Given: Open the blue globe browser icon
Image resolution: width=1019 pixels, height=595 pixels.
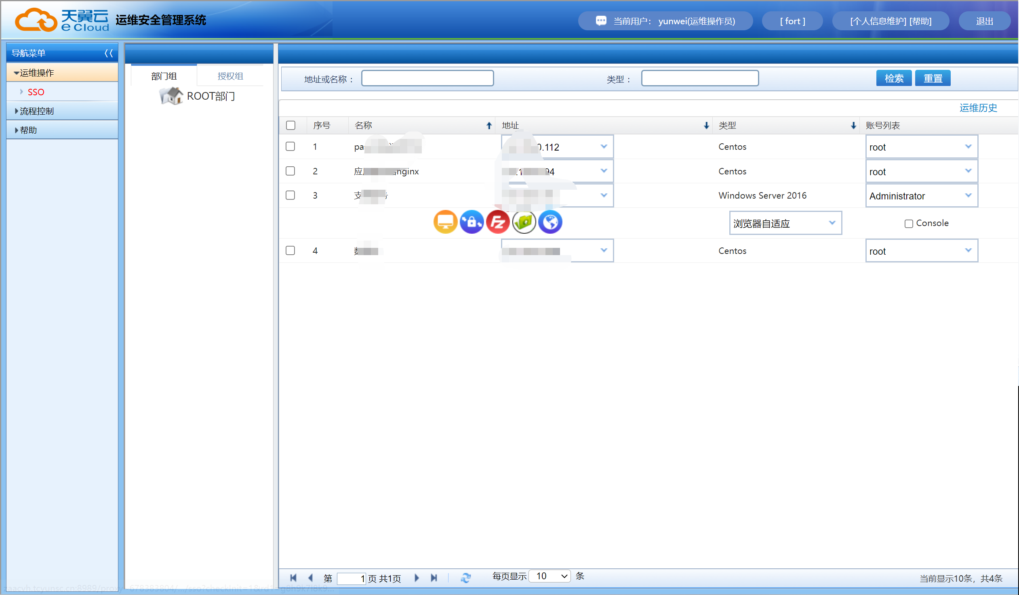Looking at the screenshot, I should click(x=550, y=222).
